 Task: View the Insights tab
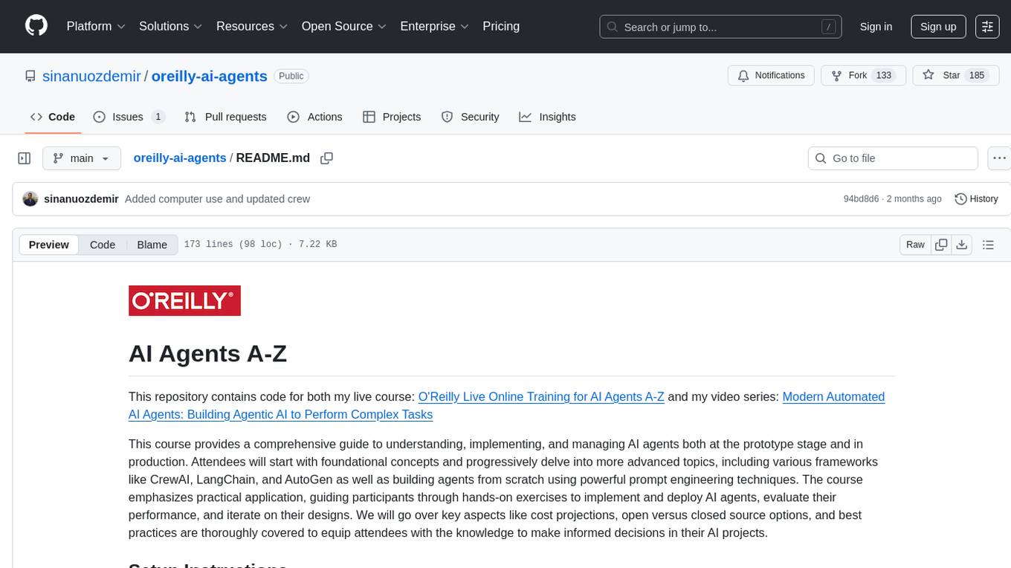pyautogui.click(x=547, y=117)
